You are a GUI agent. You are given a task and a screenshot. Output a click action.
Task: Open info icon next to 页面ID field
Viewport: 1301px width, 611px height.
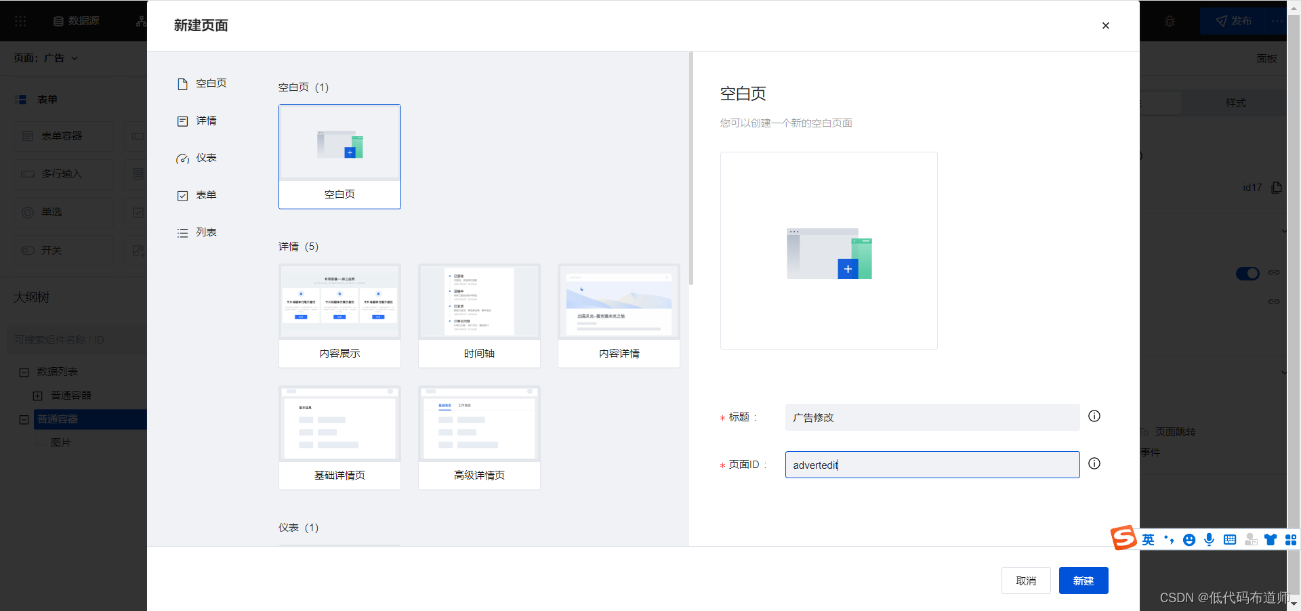1094,463
